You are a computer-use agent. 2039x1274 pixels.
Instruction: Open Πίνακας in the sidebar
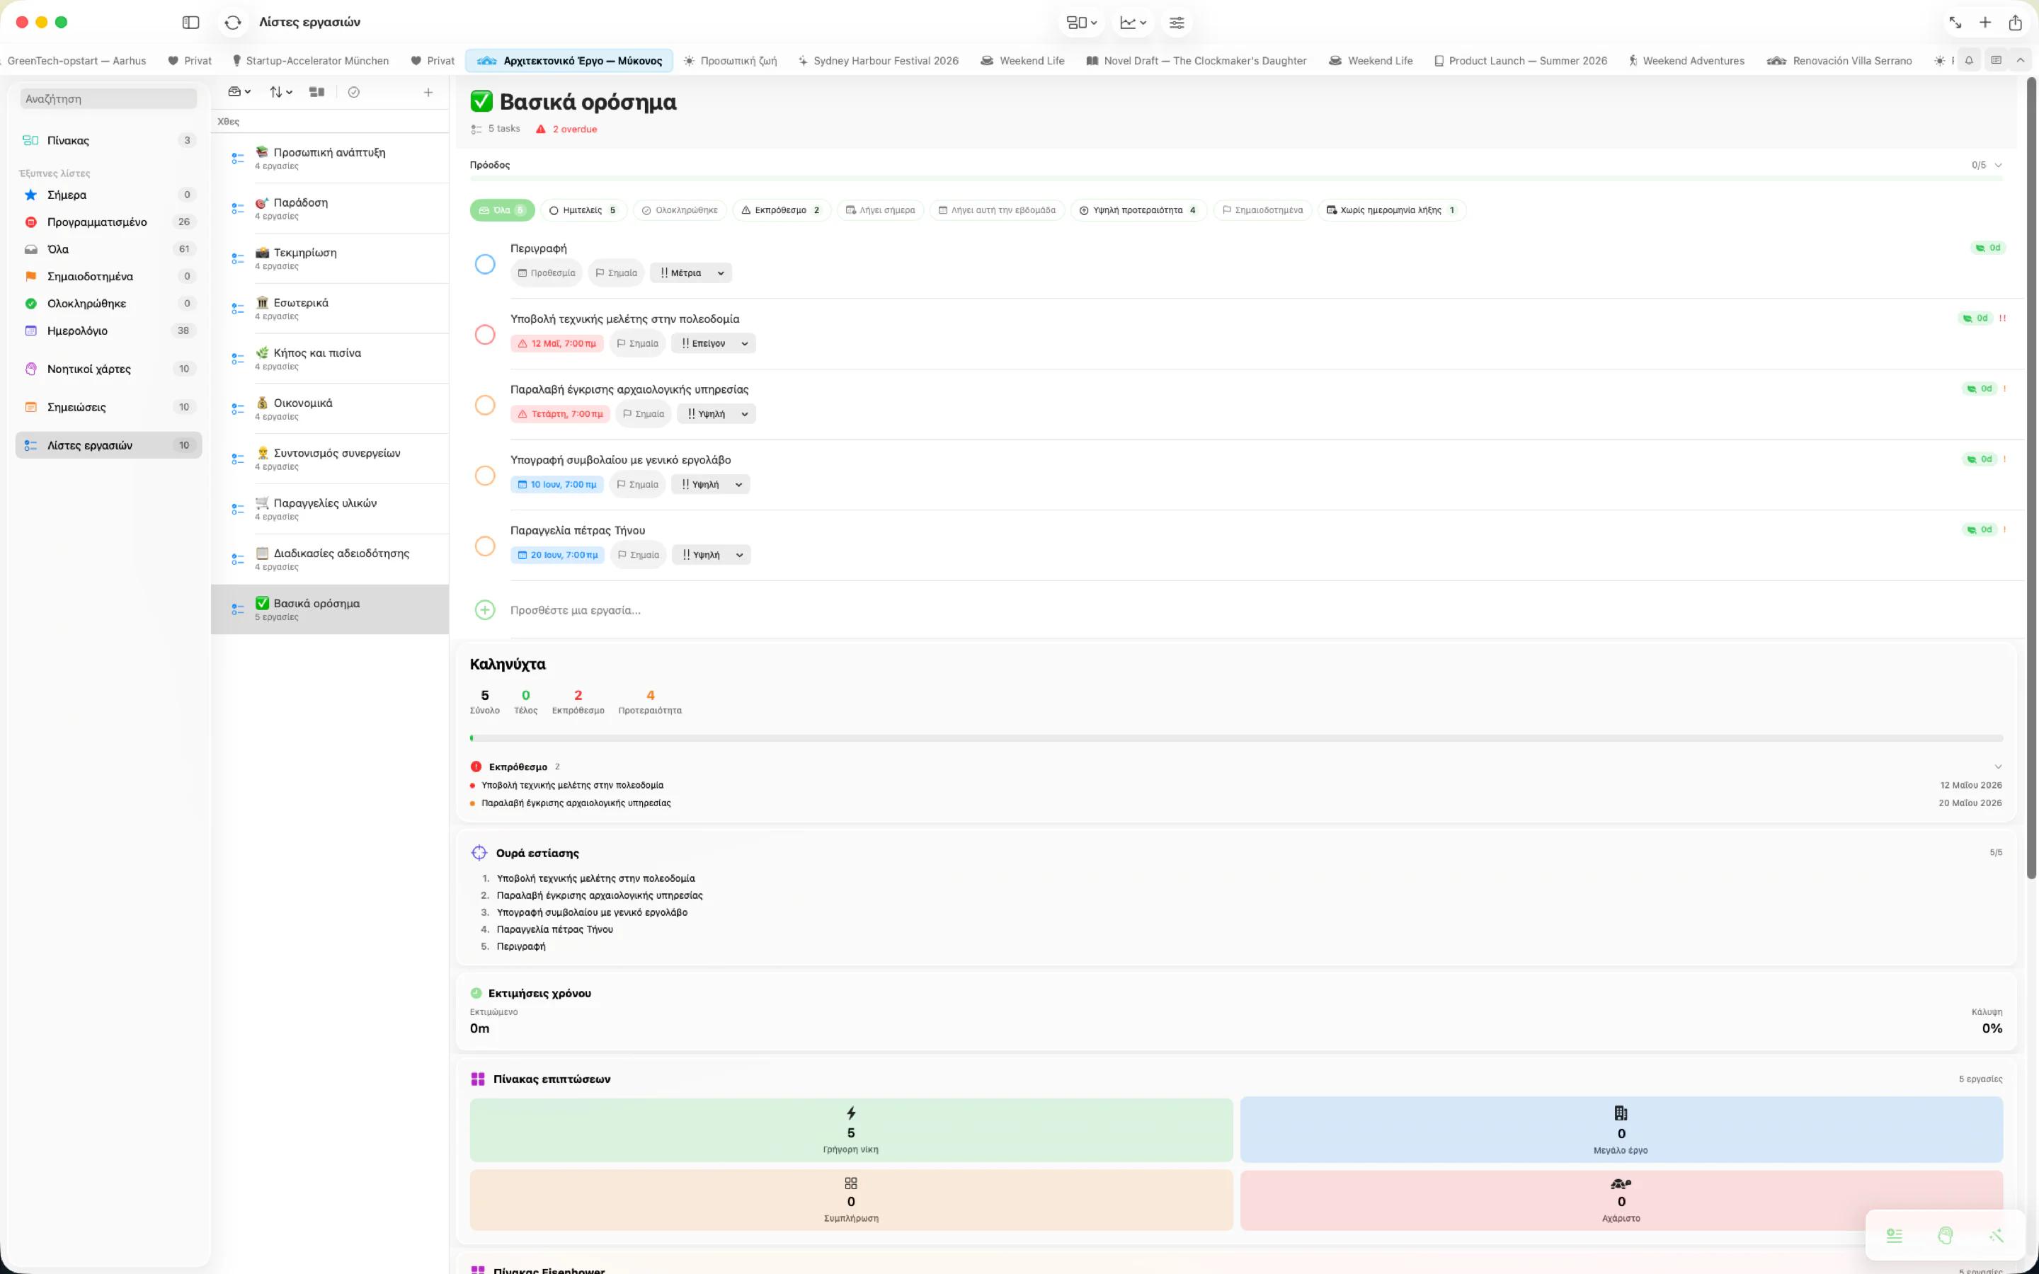tap(109, 141)
